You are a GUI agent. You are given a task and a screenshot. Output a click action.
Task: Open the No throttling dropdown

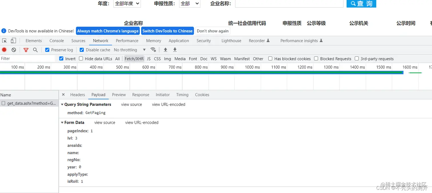130,50
